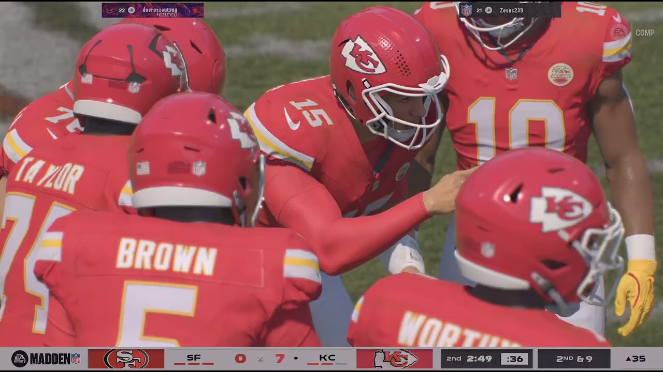This screenshot has width=663, height=372.
Task: Click the EA COMP watermark badge
Action: pyautogui.click(x=632, y=33)
